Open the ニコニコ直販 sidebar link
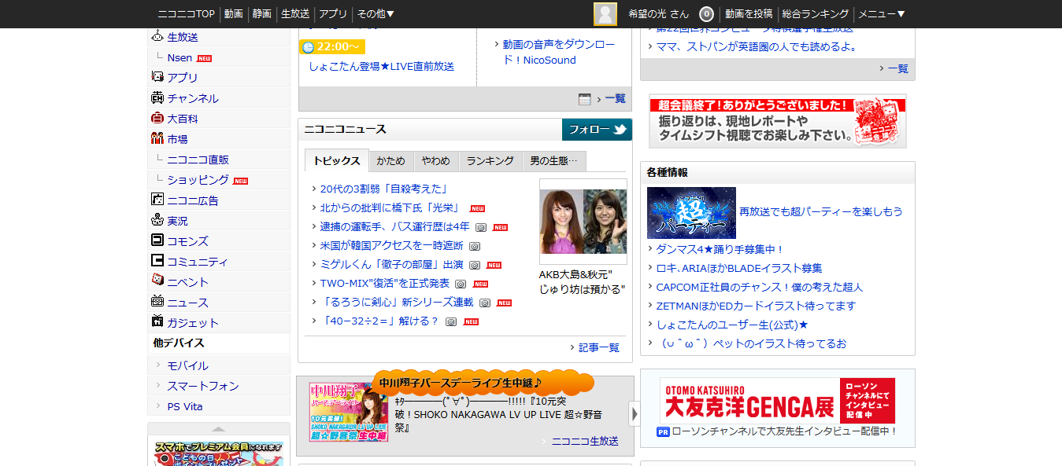1062x466 pixels. [x=198, y=160]
